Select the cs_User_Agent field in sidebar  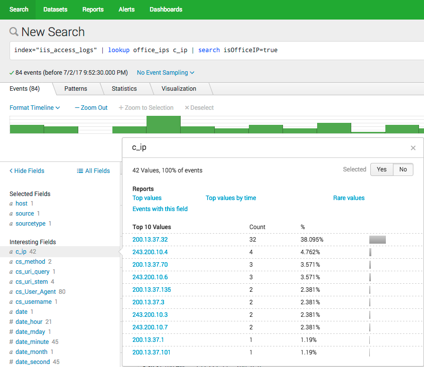(x=36, y=292)
